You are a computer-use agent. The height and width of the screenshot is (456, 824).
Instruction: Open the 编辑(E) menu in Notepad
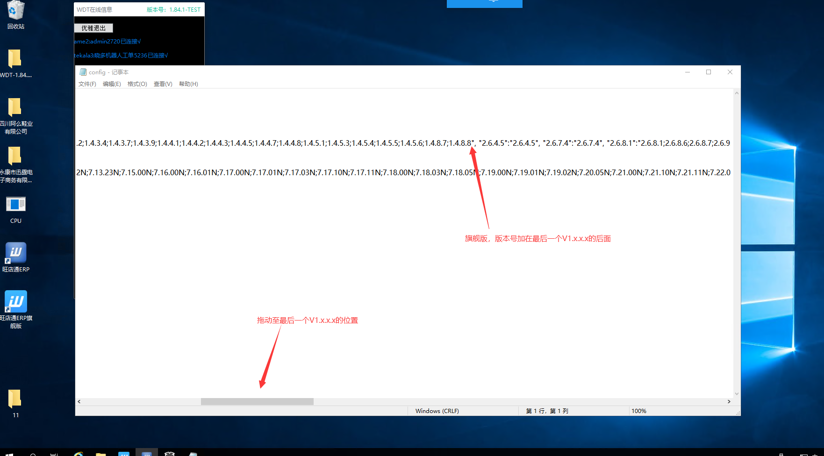[x=112, y=84]
